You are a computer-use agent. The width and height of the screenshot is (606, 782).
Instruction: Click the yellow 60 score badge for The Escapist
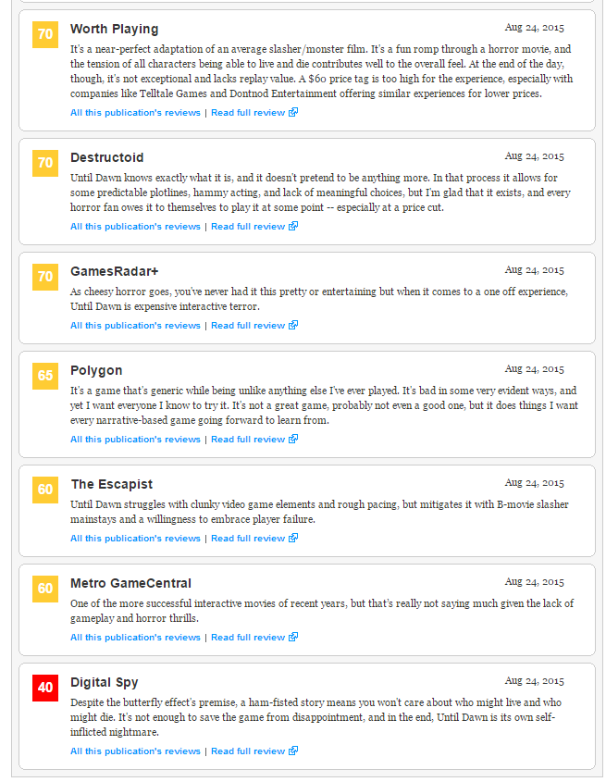click(x=45, y=490)
